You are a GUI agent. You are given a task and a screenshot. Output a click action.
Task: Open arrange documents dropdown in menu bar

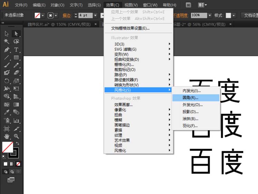point(202,5)
